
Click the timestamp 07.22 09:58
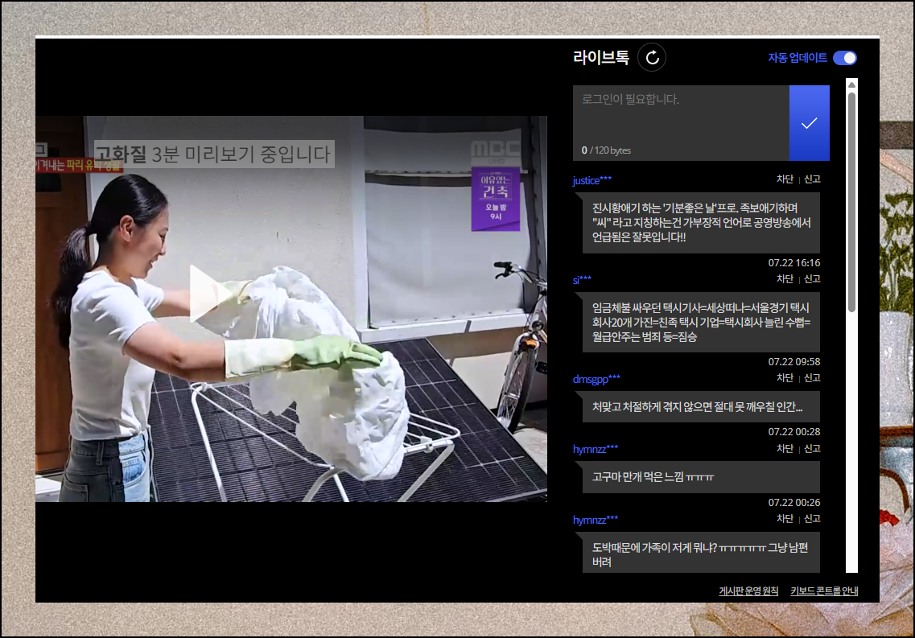pyautogui.click(x=793, y=361)
